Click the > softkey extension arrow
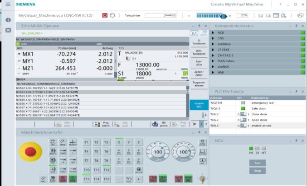The image size is (307, 186). pos(194,124)
